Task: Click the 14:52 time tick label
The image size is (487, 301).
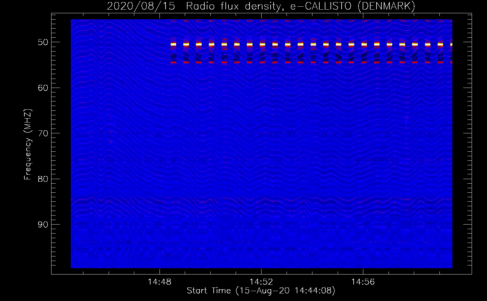Action: pos(261,282)
